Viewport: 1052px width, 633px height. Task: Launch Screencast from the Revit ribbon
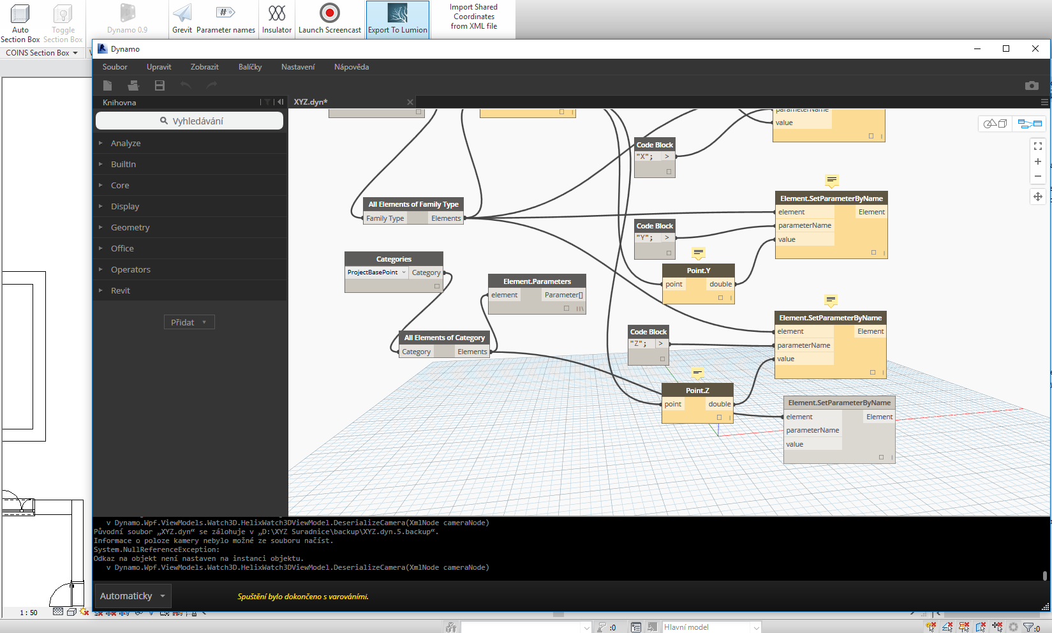(x=329, y=19)
